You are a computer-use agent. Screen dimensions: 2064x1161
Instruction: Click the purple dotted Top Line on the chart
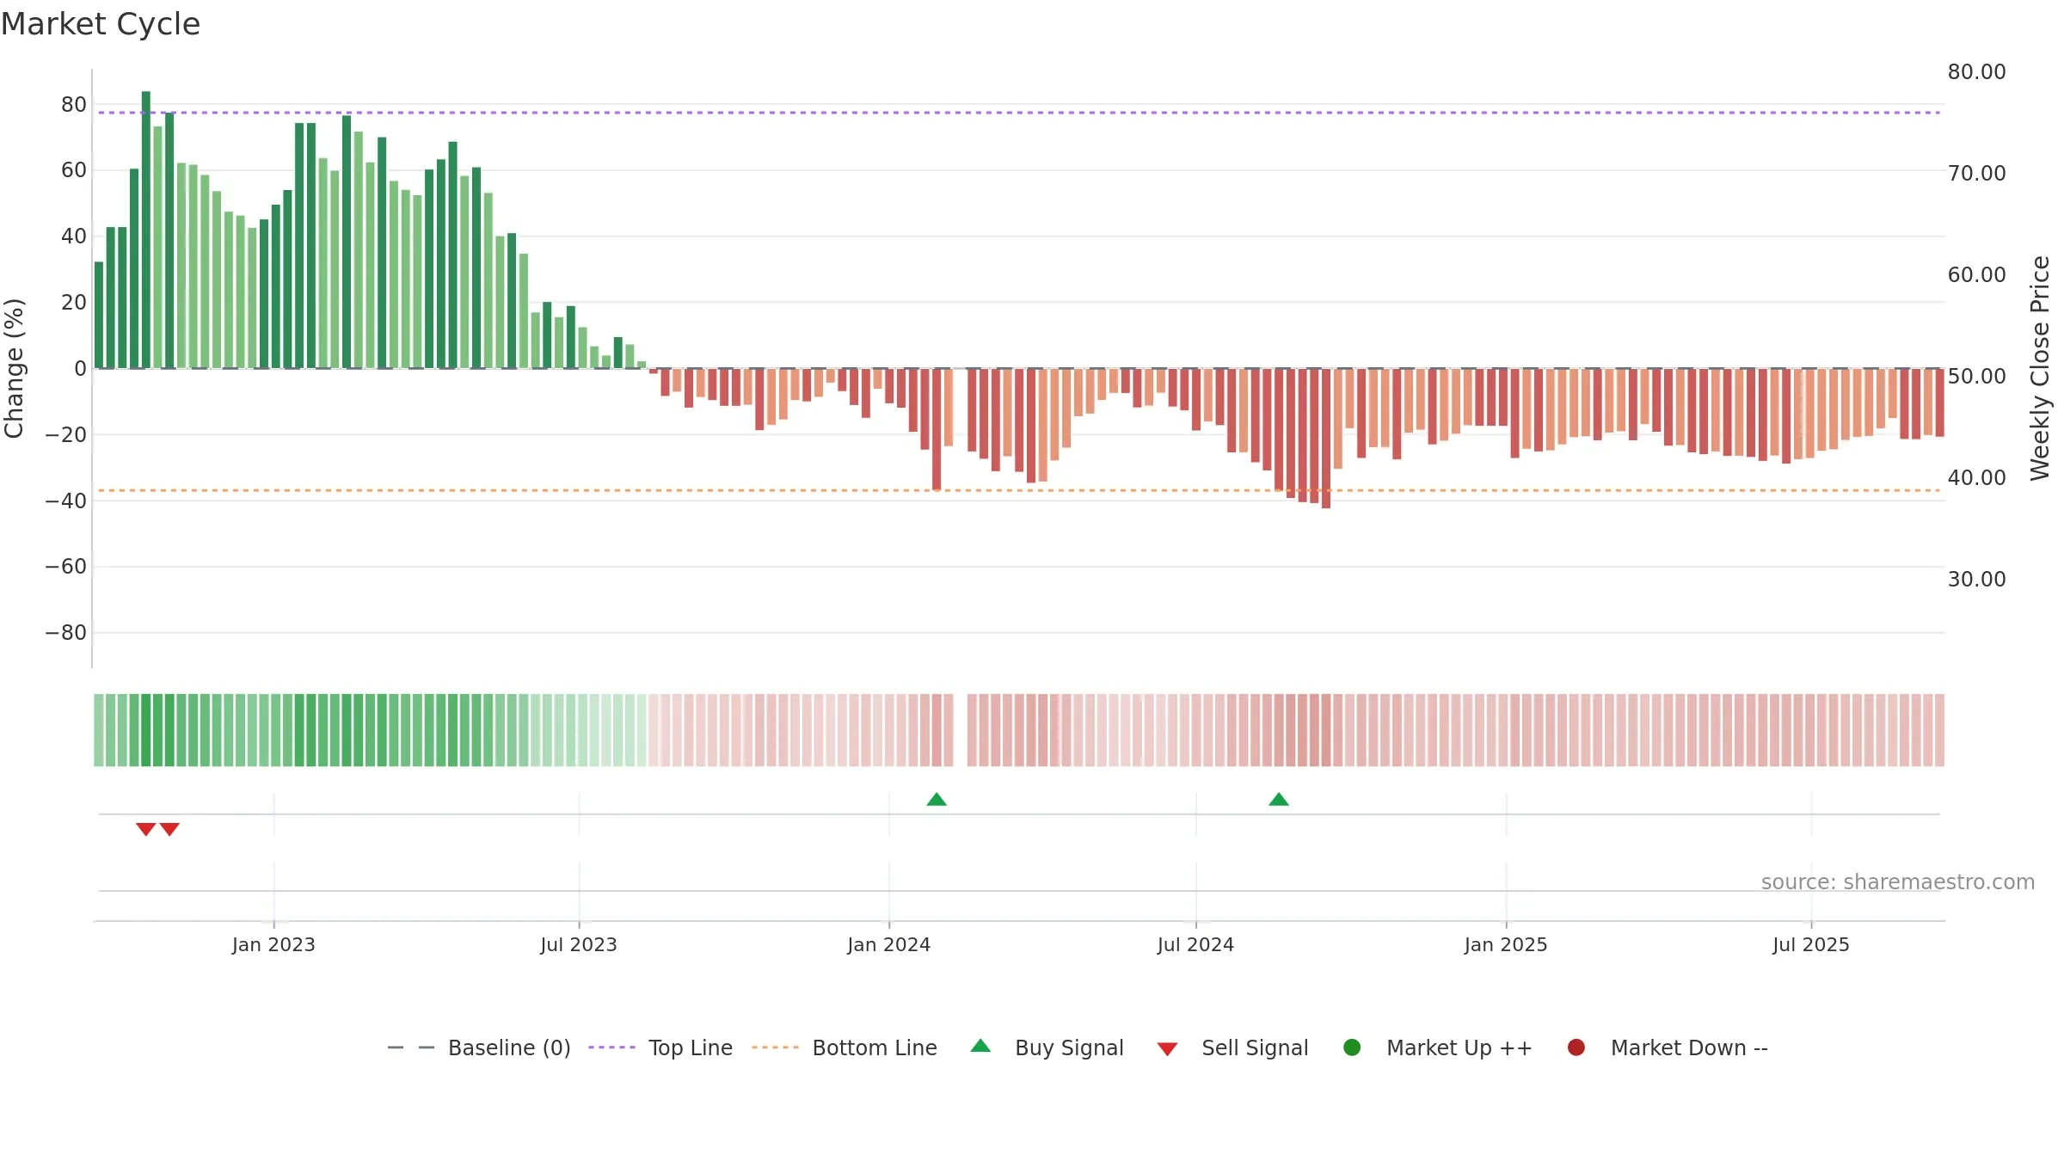1019,113
